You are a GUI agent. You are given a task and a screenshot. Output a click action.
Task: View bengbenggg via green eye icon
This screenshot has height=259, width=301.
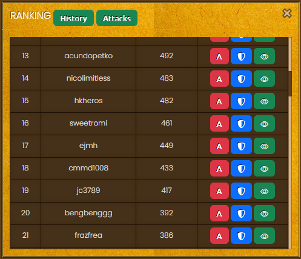pos(264,214)
